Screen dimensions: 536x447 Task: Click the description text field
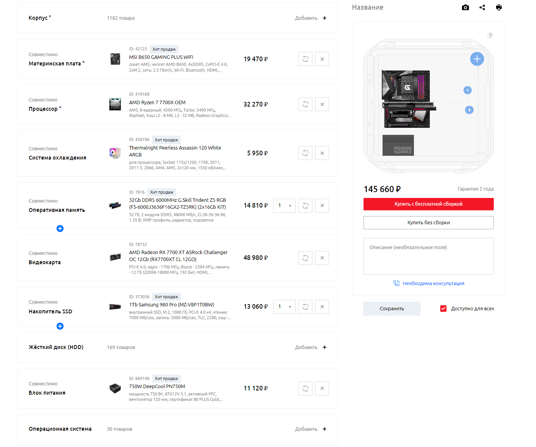coord(429,256)
